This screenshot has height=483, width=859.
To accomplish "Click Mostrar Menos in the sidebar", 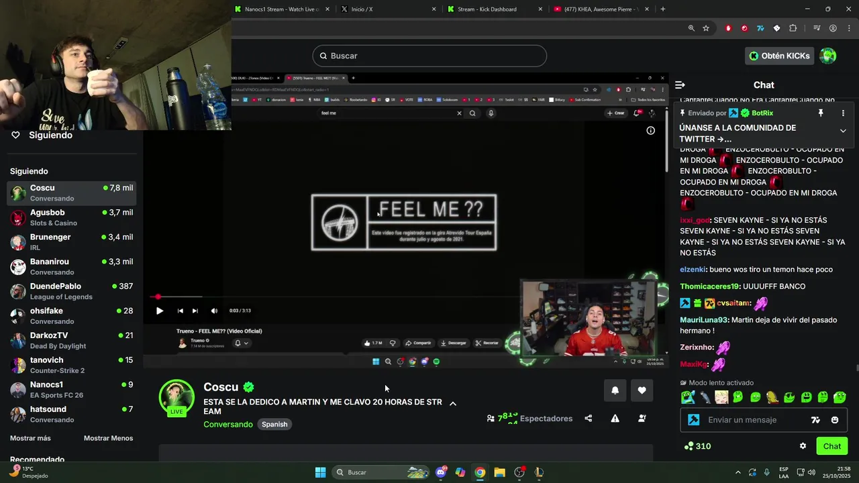I will 108,438.
